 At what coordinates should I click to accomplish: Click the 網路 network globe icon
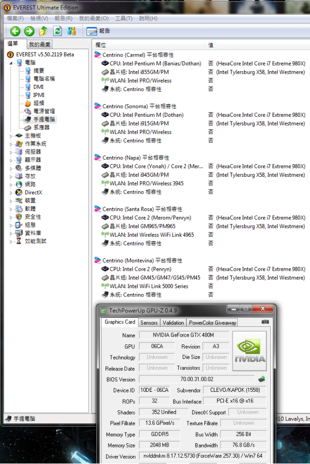[19, 185]
